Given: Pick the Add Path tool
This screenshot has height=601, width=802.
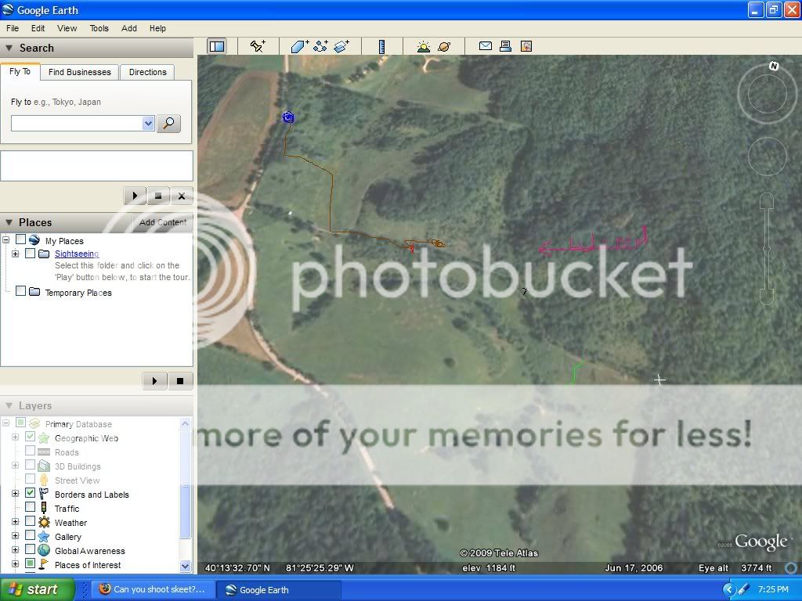Looking at the screenshot, I should pos(320,46).
